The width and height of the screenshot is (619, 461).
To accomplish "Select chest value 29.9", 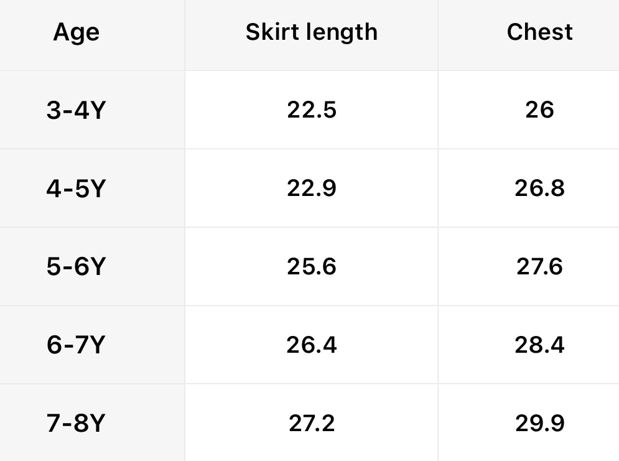I will [539, 423].
